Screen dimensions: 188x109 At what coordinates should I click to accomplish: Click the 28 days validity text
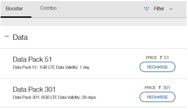(89, 97)
